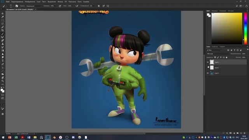The image size is (249, 140).
Task: Open the Файл menu
Action: click(x=8, y=2)
